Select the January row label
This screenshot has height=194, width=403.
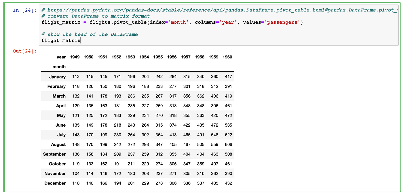[x=57, y=77]
